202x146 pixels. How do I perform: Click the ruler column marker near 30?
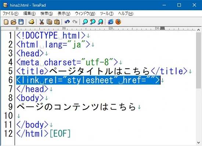point(162,28)
